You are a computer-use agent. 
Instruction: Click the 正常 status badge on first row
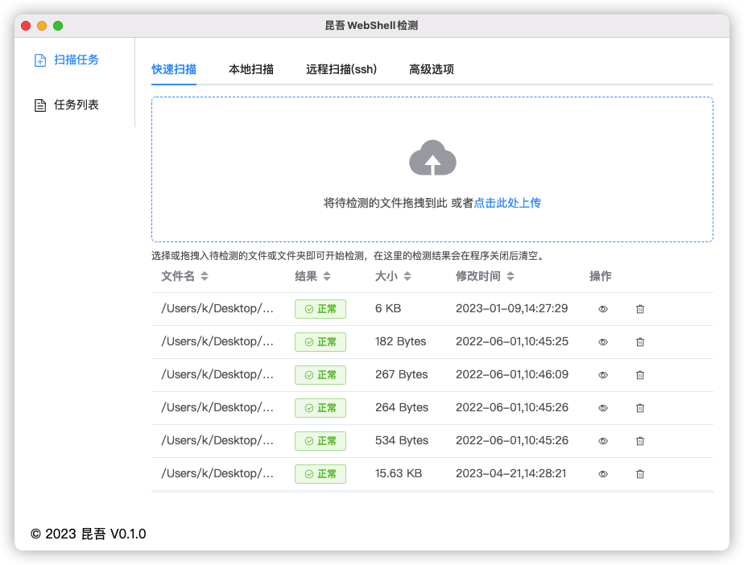click(320, 309)
